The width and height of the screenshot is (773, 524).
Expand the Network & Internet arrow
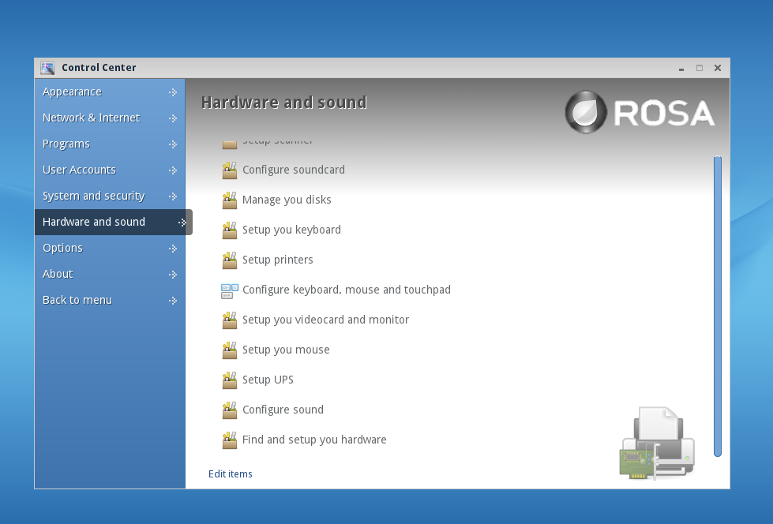pyautogui.click(x=172, y=118)
